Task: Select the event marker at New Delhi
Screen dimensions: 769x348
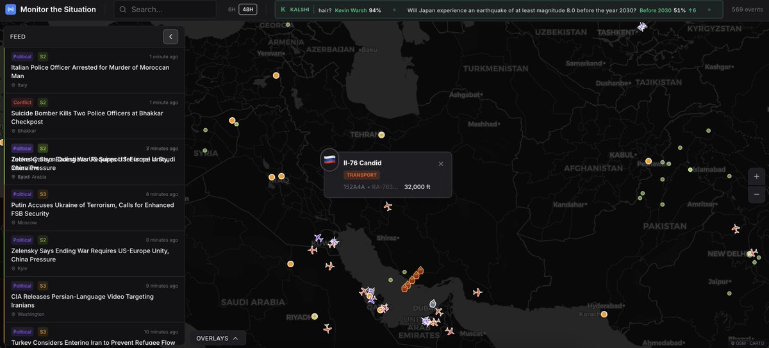Action: [750, 254]
